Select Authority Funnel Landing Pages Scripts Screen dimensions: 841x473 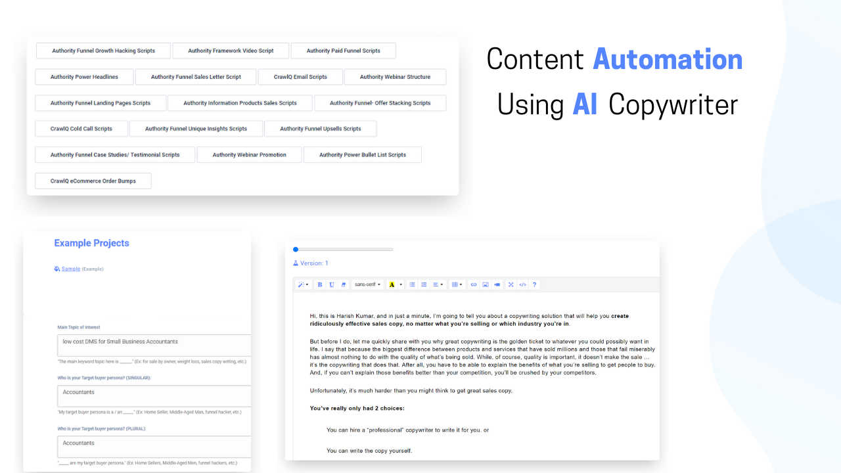tap(101, 103)
